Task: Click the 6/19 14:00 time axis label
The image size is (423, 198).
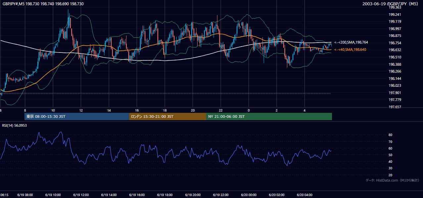Action: pos(109,195)
